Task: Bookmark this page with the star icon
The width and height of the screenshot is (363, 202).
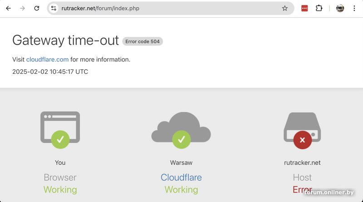Action: coord(285,8)
